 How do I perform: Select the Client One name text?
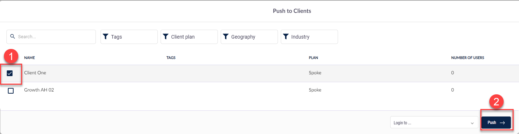click(35, 73)
